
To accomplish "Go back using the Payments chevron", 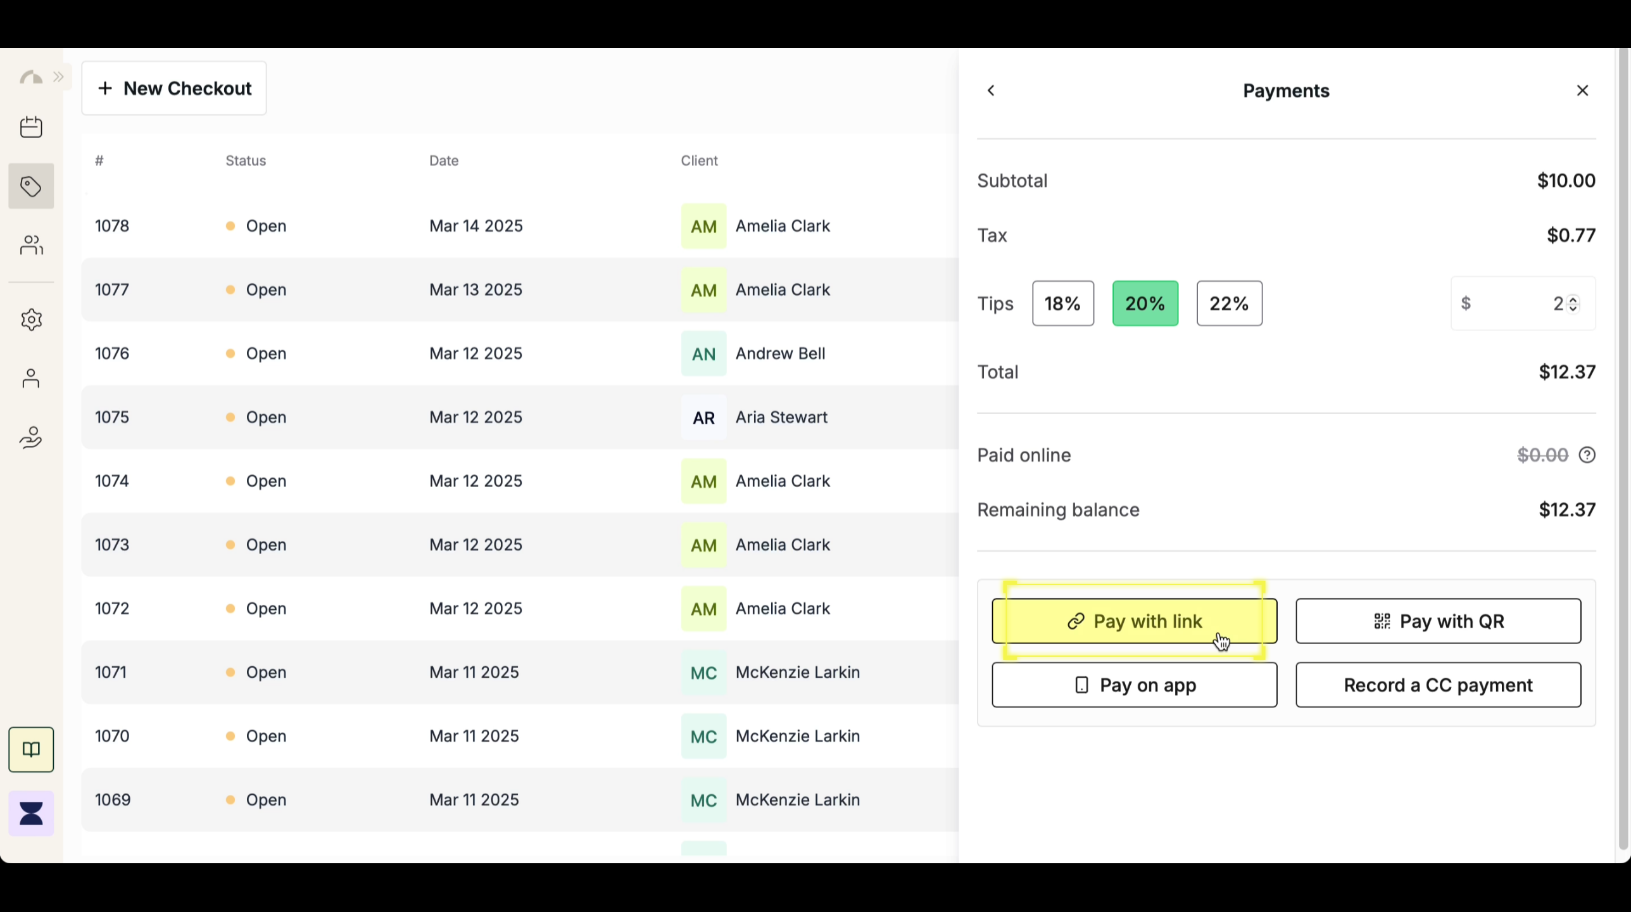I will click(992, 91).
